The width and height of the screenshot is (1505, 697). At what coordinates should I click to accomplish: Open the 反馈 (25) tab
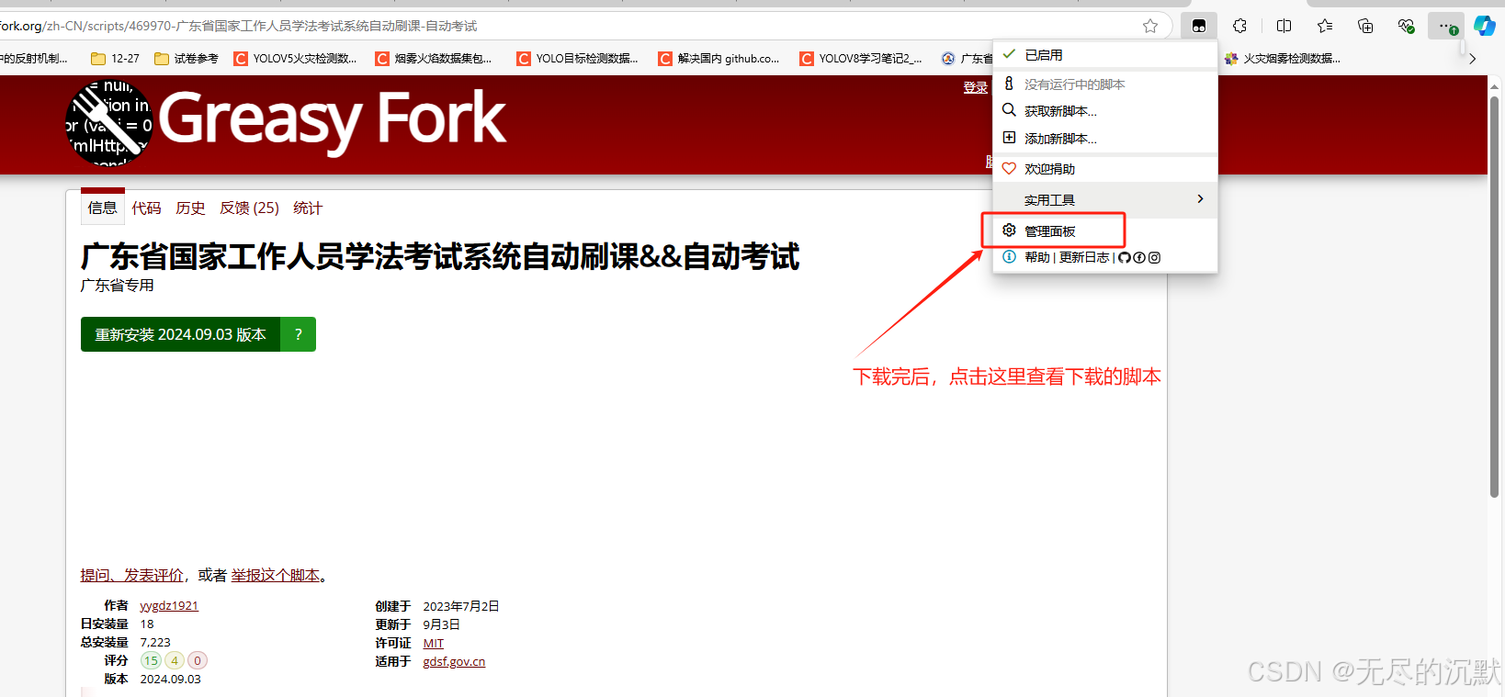click(249, 208)
